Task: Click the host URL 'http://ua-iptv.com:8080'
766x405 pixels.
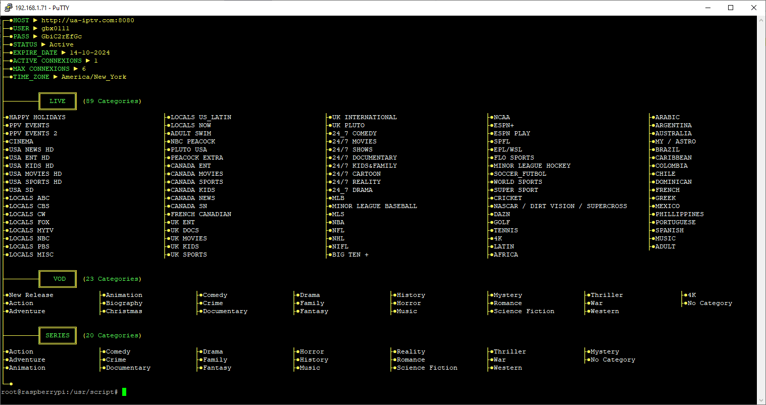Action: coord(88,20)
